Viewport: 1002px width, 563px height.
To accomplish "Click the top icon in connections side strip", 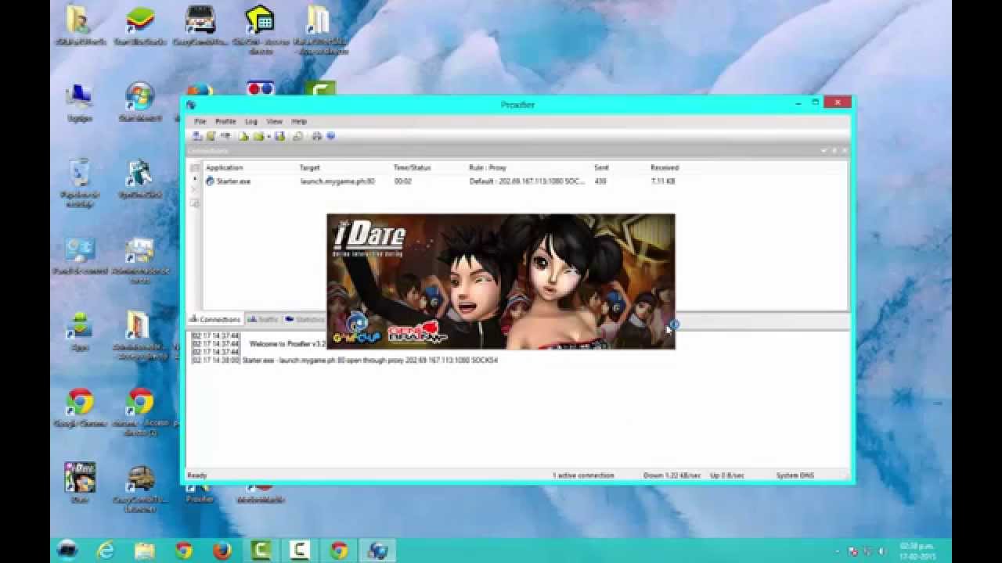I will [x=195, y=168].
